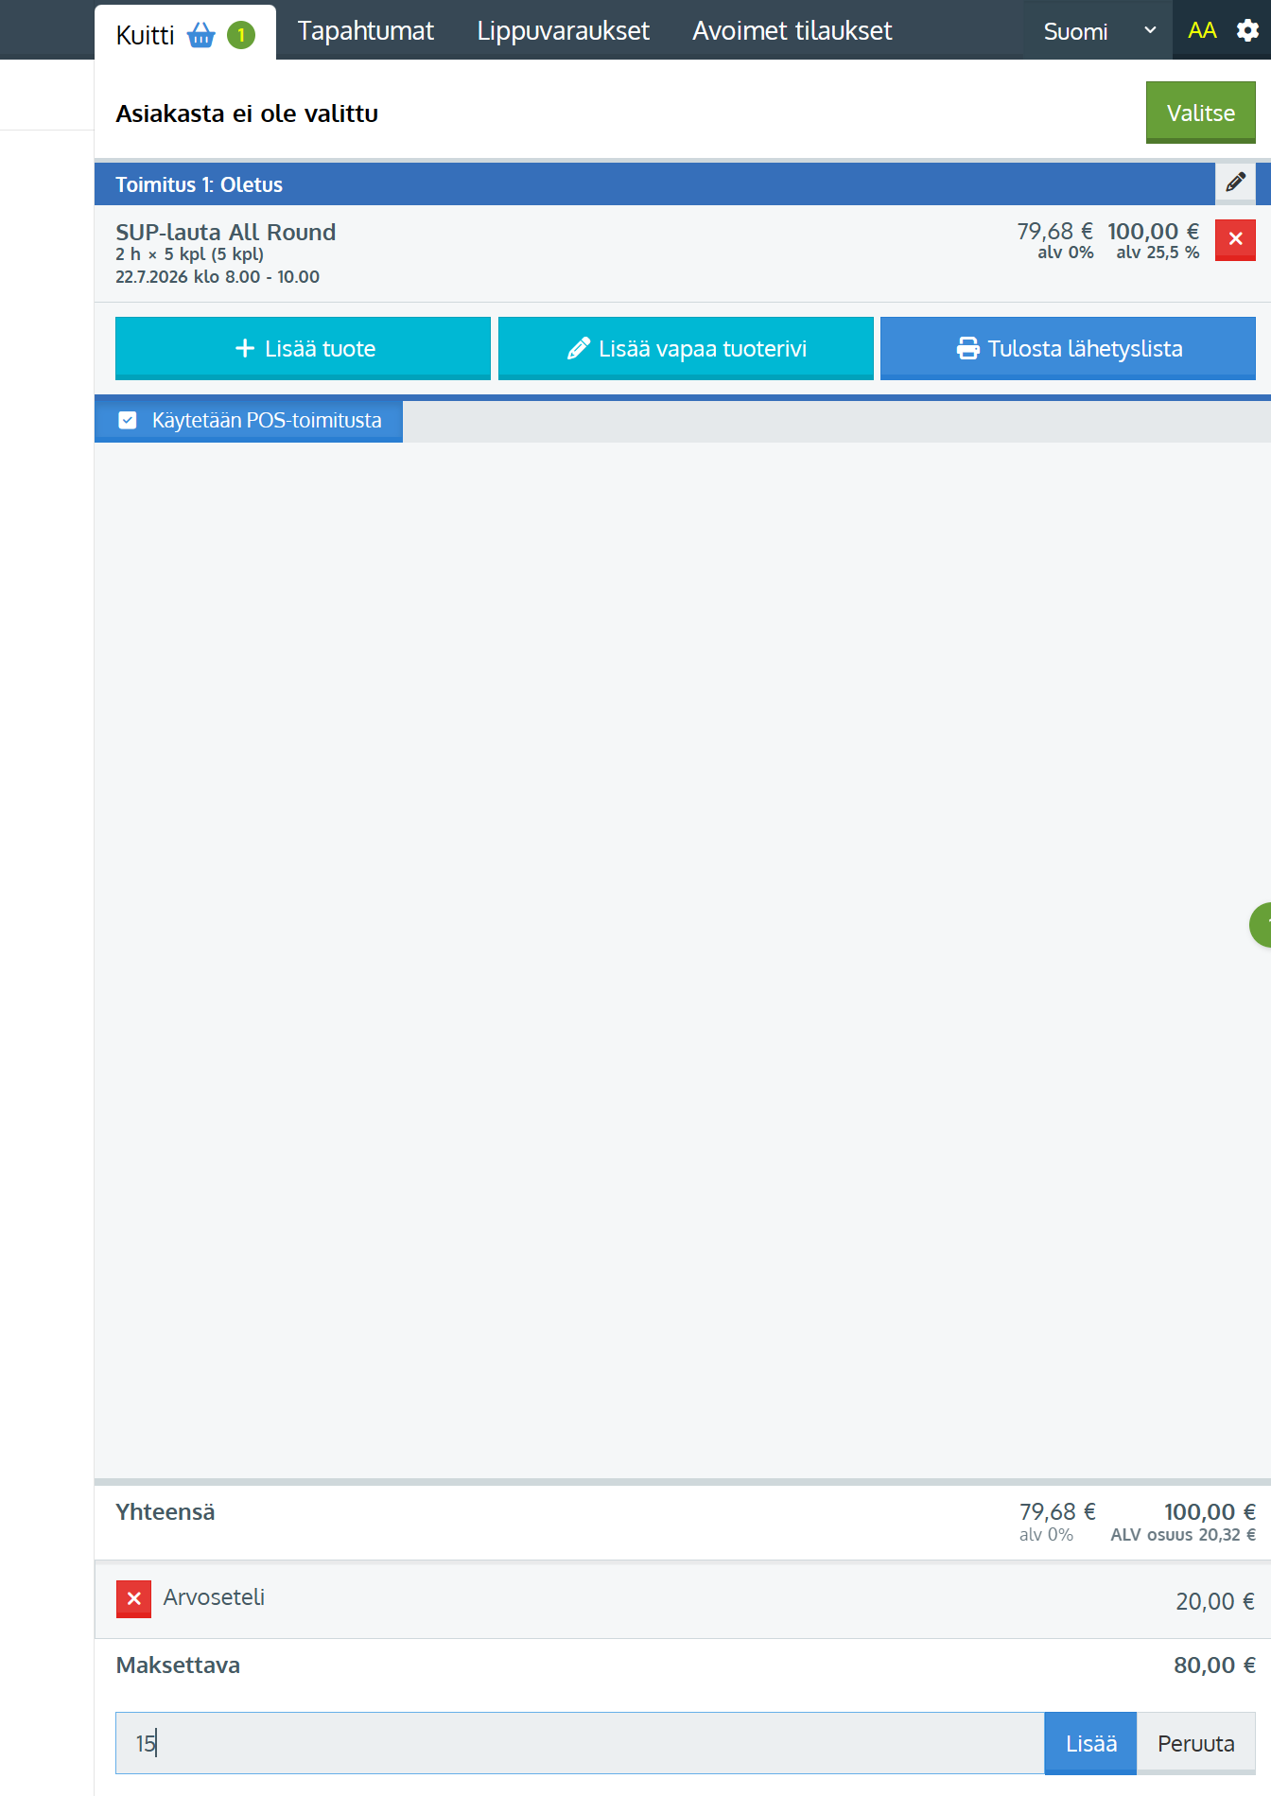
Task: Remove the Arvoseteli payment row
Action: [x=133, y=1598]
